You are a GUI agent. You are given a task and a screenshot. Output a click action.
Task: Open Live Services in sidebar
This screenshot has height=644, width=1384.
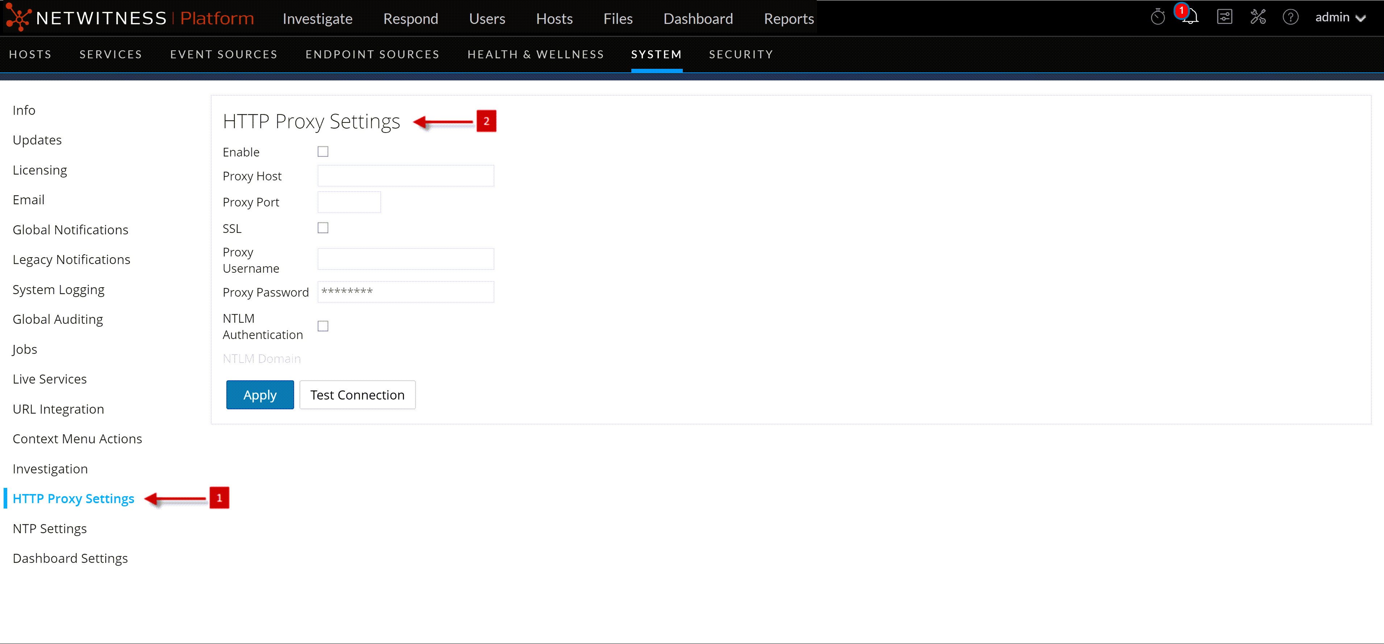click(49, 379)
